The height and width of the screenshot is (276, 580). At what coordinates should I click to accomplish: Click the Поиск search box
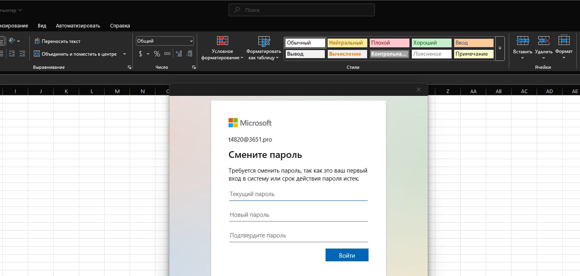click(x=301, y=10)
